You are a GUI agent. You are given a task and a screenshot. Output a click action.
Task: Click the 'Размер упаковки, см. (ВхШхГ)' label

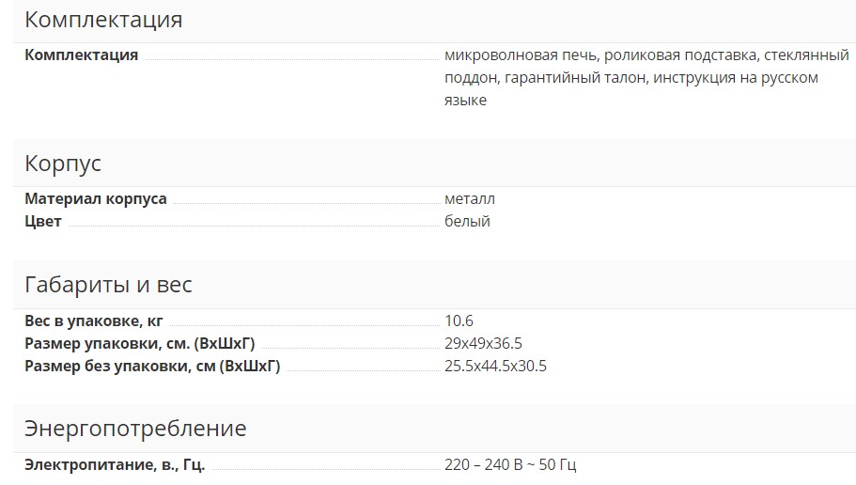[x=140, y=344]
